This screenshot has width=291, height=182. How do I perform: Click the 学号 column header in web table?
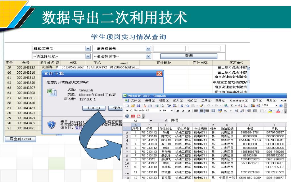(26, 63)
